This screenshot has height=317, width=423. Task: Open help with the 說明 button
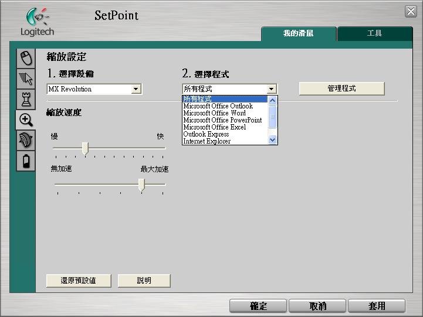click(144, 281)
